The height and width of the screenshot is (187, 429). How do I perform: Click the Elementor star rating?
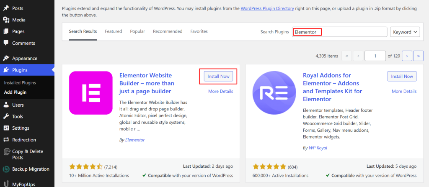[x=85, y=167]
